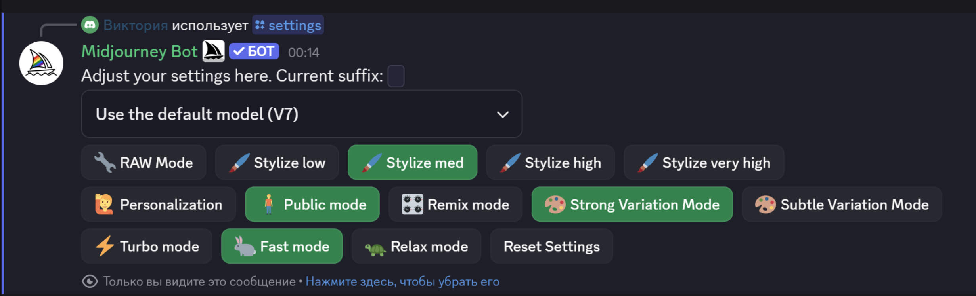Image resolution: width=976 pixels, height=296 pixels.
Task: Click the palette icon on Subtle Variation Mode
Action: tap(765, 204)
